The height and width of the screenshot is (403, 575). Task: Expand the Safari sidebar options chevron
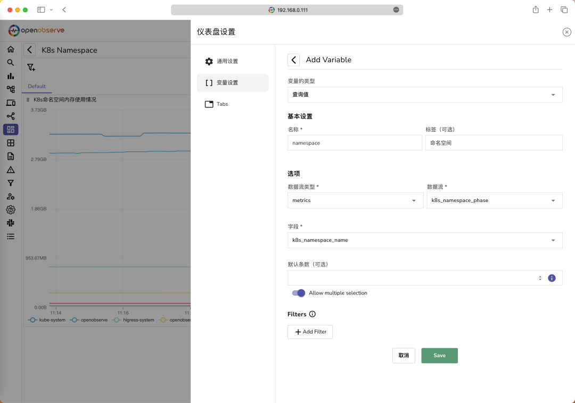coord(51,10)
